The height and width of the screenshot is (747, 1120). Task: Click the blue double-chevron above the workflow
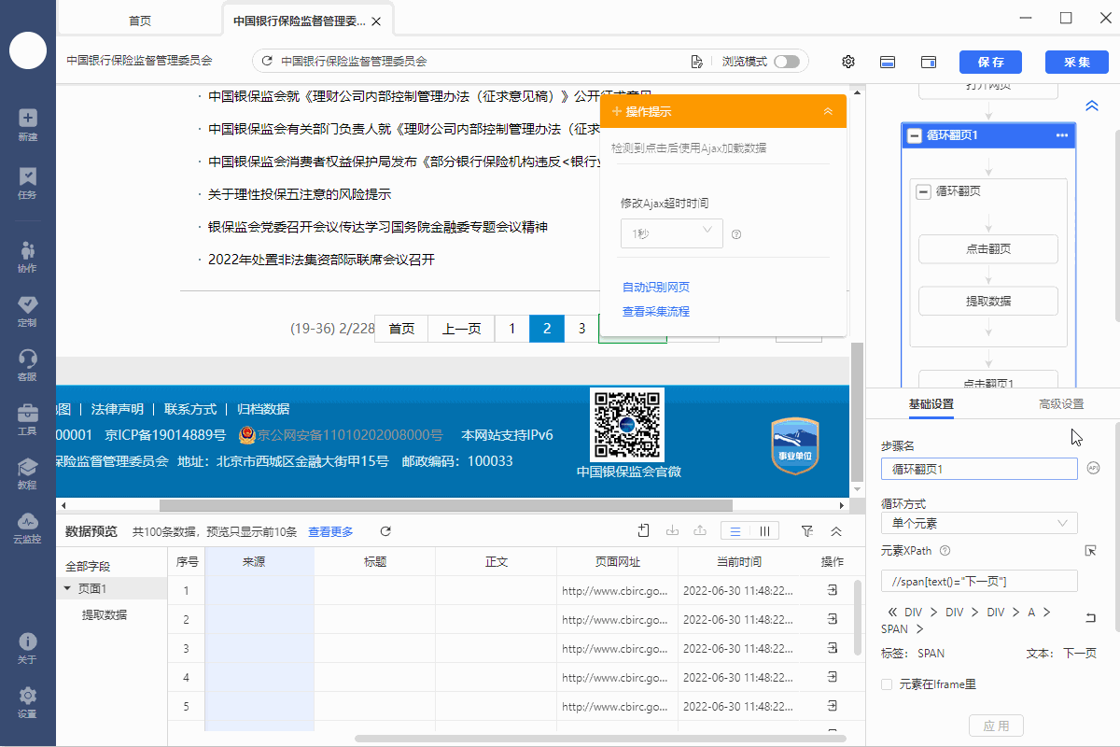[1092, 106]
